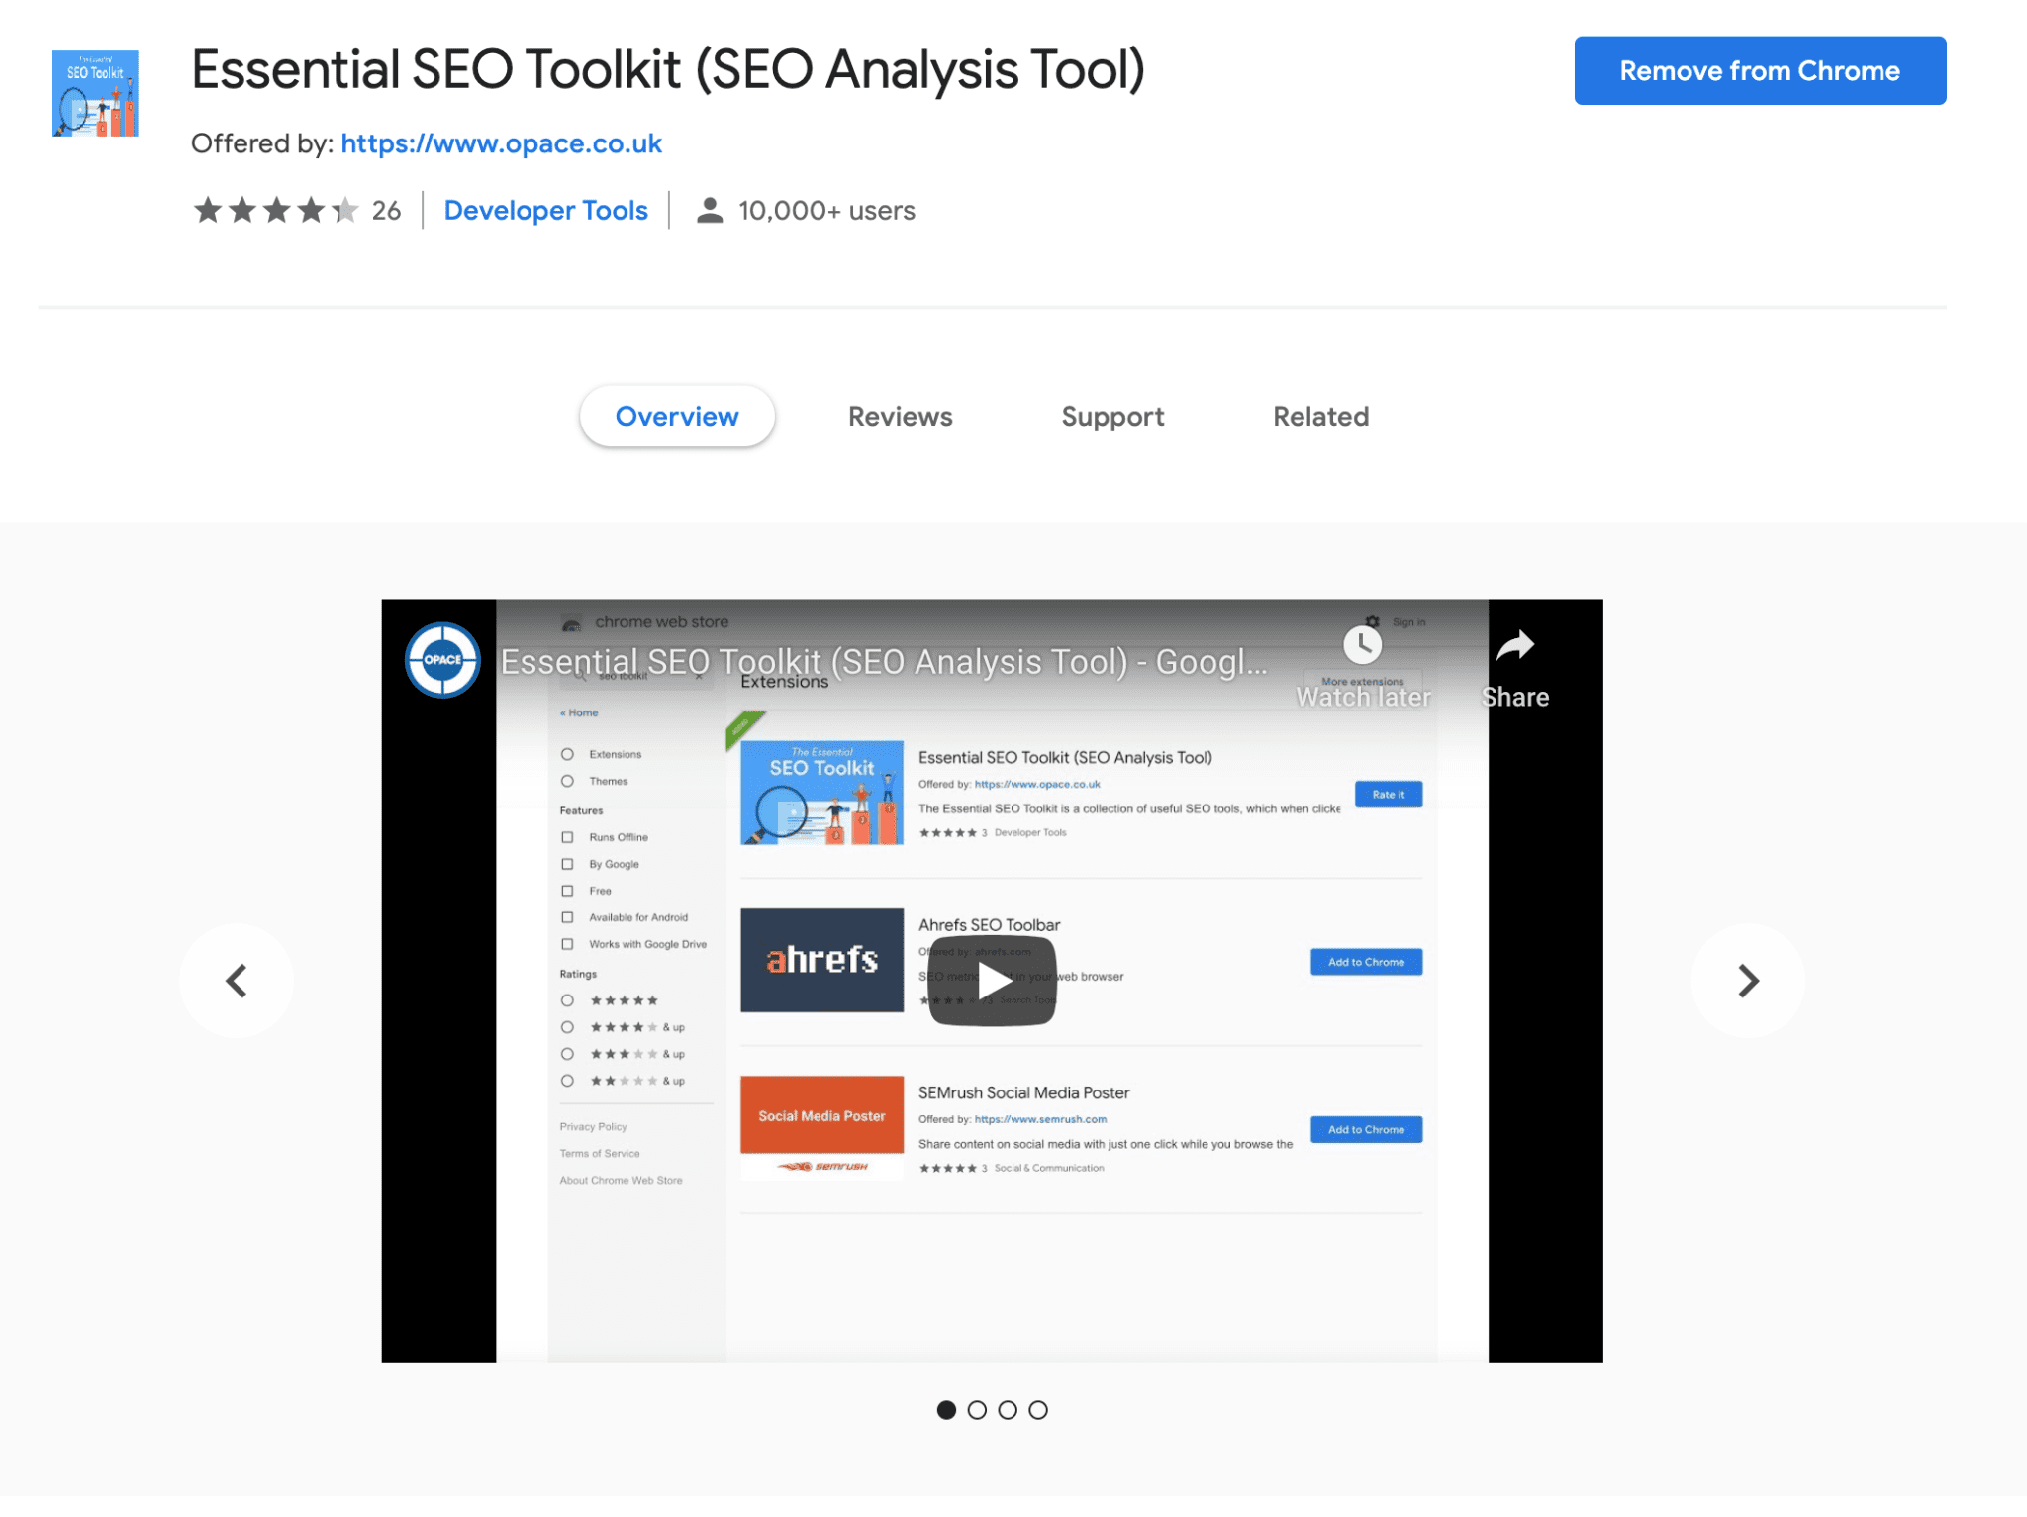2027x1517 pixels.
Task: Check the By Google checkbox
Action: (x=567, y=864)
